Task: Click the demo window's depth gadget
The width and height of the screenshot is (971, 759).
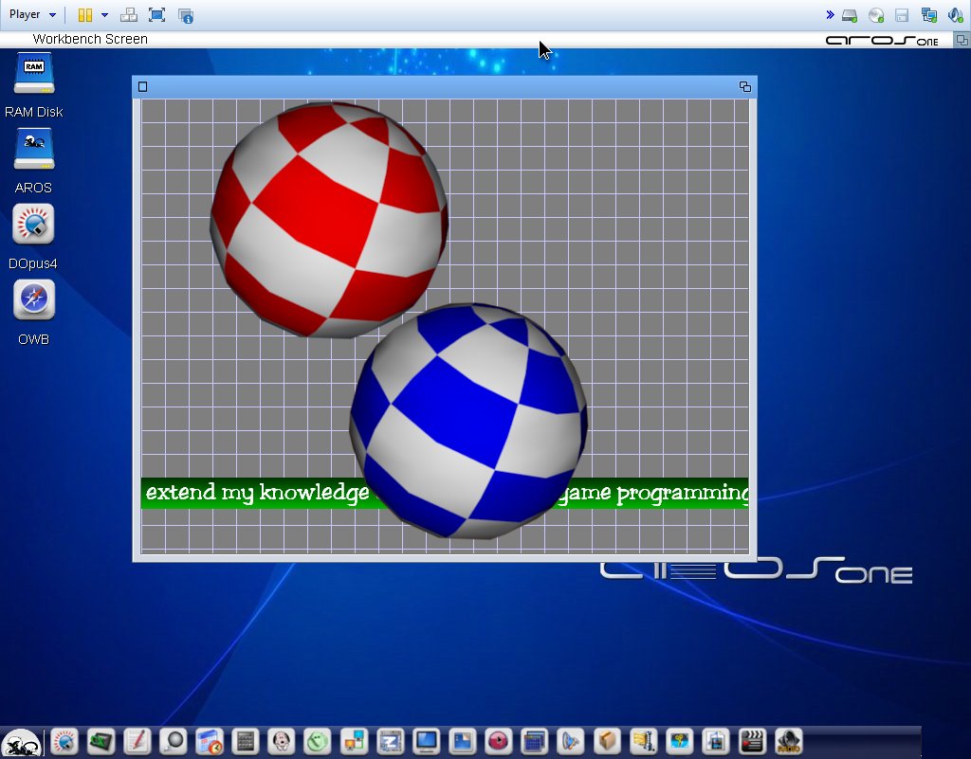Action: [x=745, y=87]
